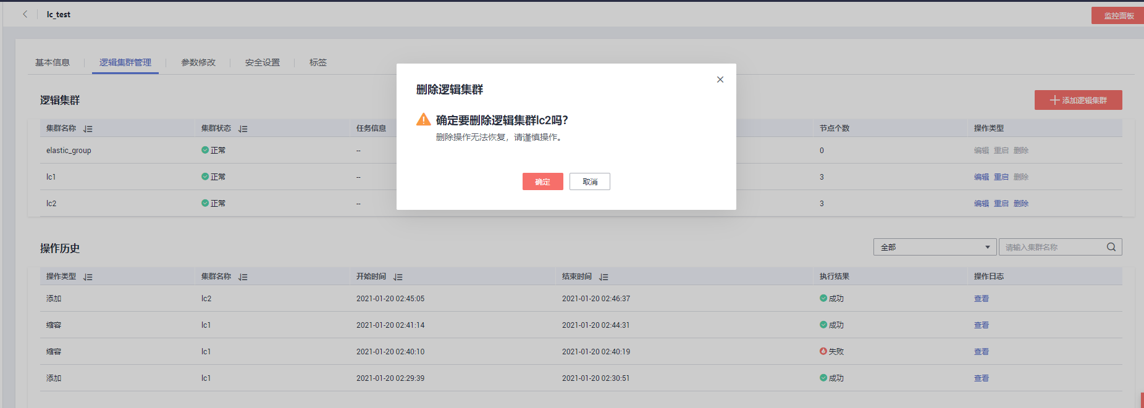1144x408 pixels.
Task: Click the 节点个数 column header
Action: [x=835, y=128]
